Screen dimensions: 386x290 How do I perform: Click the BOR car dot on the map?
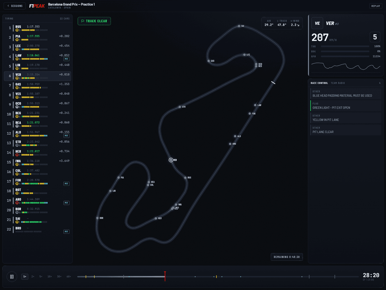tap(97, 218)
